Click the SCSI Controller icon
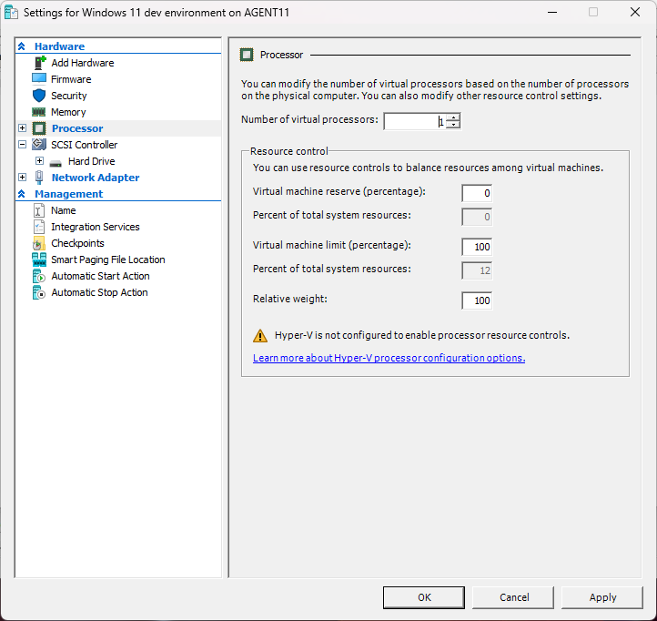 [39, 145]
